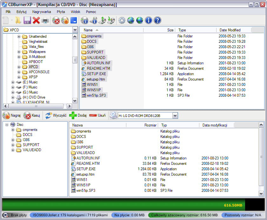Click the red X delete toolbar icon

[36, 20]
